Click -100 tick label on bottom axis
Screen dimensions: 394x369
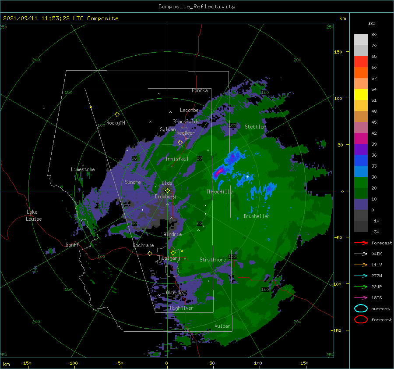(x=72, y=363)
